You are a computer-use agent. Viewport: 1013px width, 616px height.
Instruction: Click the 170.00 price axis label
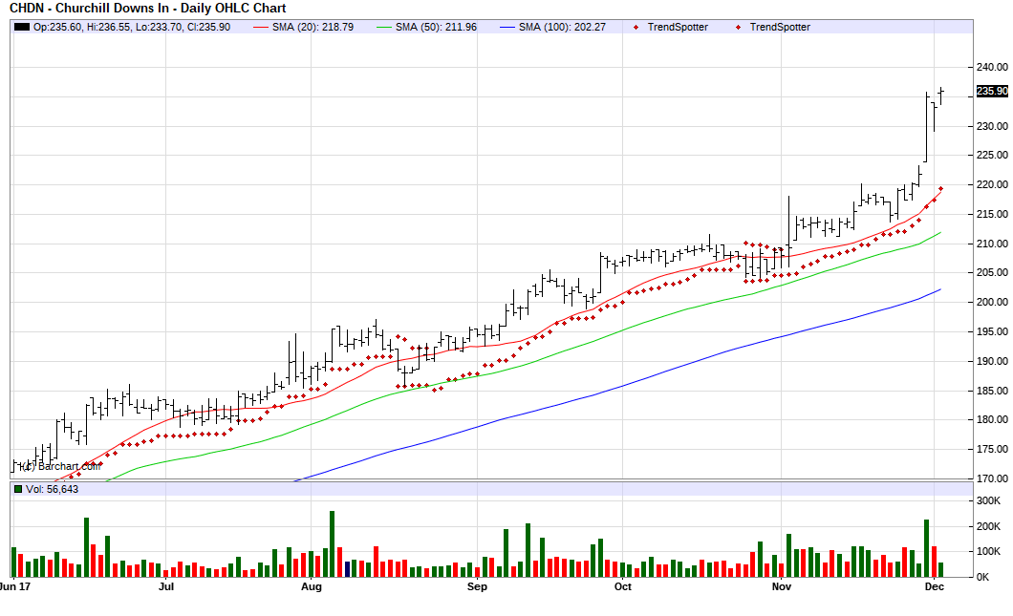pos(992,478)
